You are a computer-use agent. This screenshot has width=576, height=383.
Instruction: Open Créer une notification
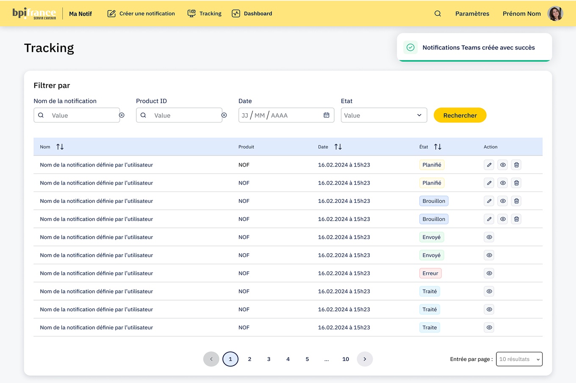pos(141,14)
